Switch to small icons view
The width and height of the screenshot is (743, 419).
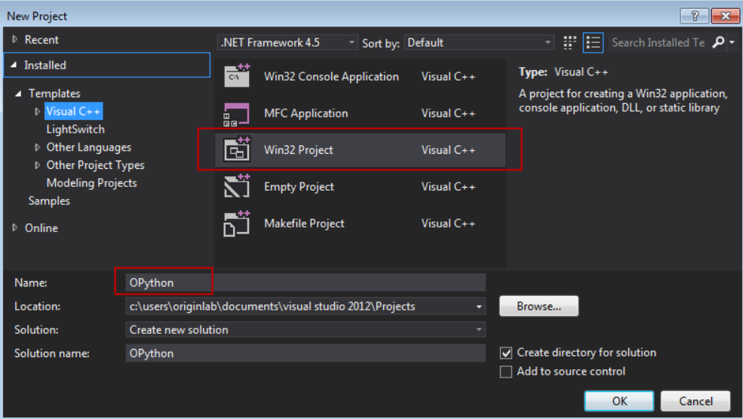[x=570, y=43]
